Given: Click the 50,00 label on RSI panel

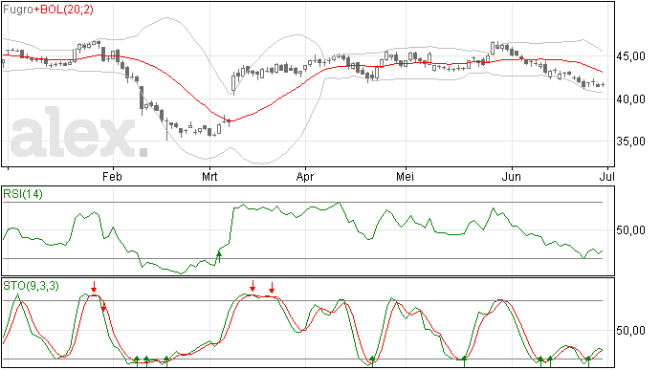Looking at the screenshot, I should point(630,229).
